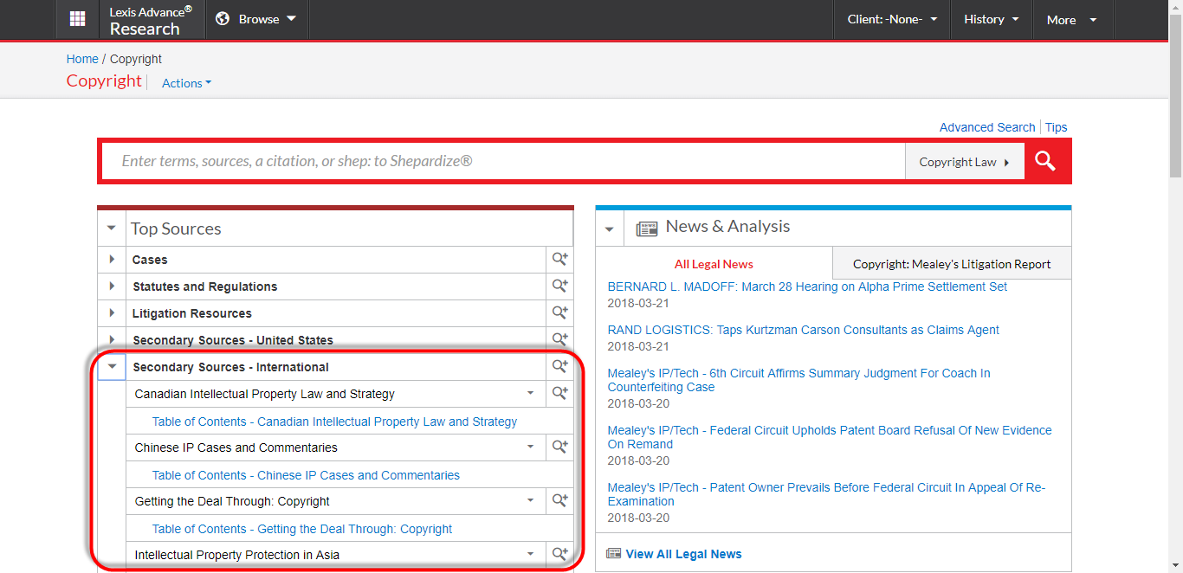Open the Client: -None- menu
The image size is (1183, 573).
892,19
